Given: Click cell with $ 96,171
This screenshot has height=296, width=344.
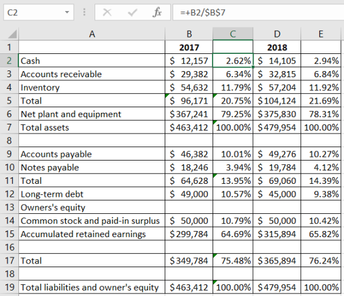Looking at the screenshot, I should pos(189,101).
